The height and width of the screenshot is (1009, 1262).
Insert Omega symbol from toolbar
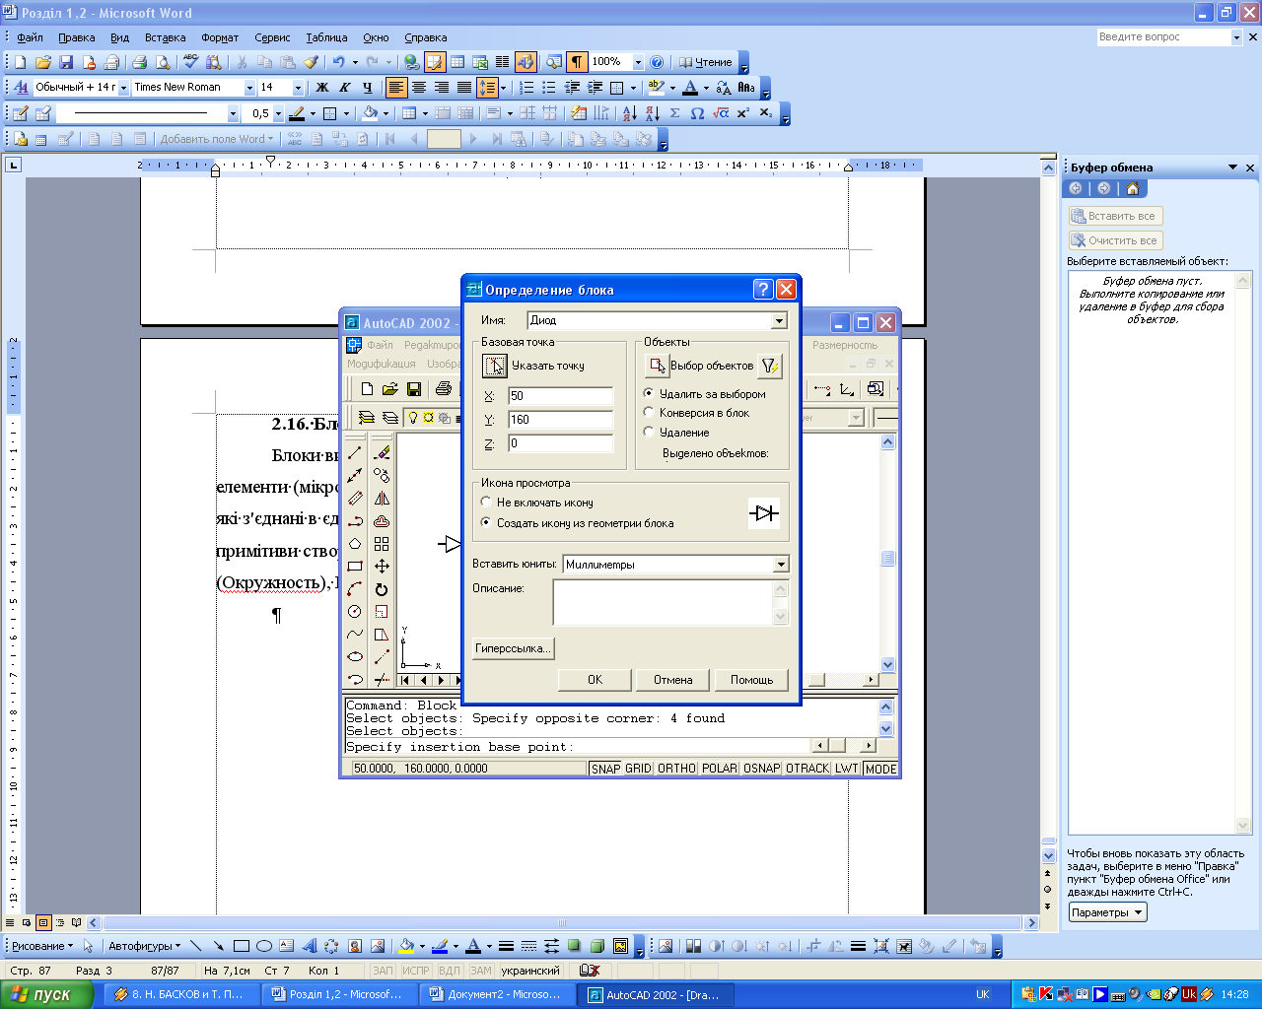point(697,113)
